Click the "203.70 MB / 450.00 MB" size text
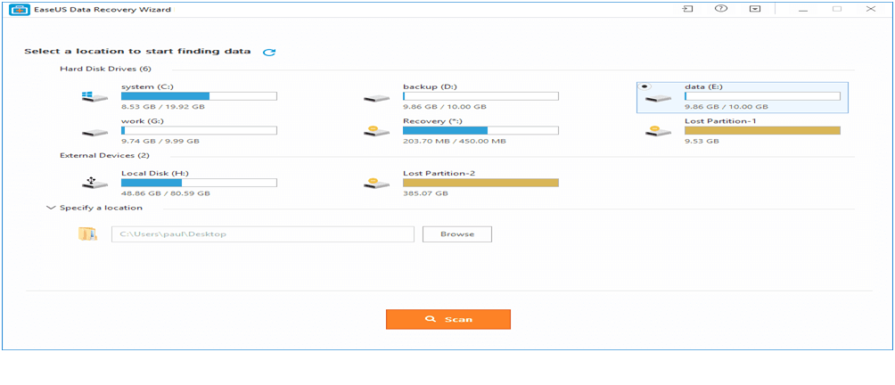The height and width of the screenshot is (385, 895). pyautogui.click(x=455, y=141)
